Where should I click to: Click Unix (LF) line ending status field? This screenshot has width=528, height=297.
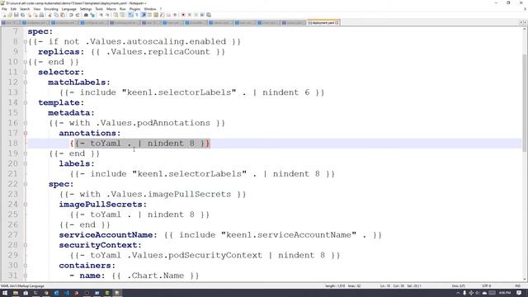458,286
